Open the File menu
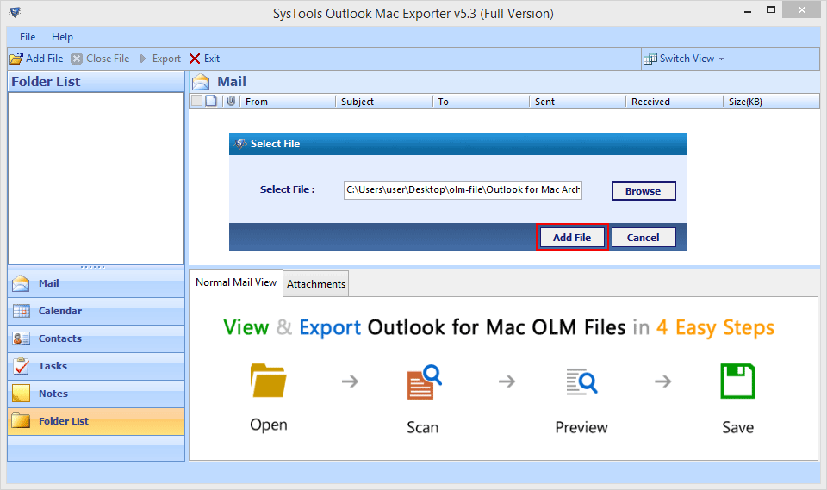The height and width of the screenshot is (490, 827). click(28, 37)
